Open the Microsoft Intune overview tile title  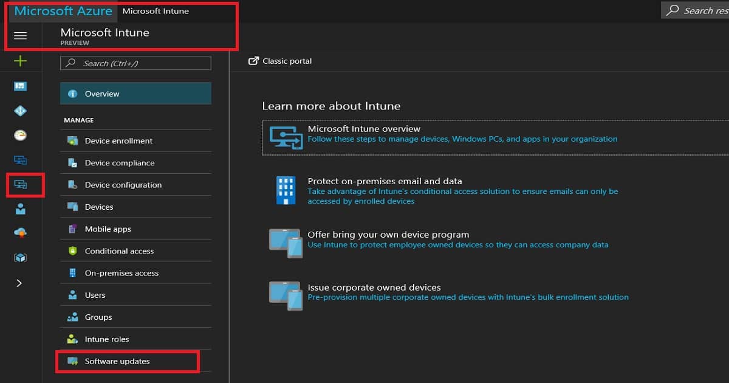[x=364, y=129]
